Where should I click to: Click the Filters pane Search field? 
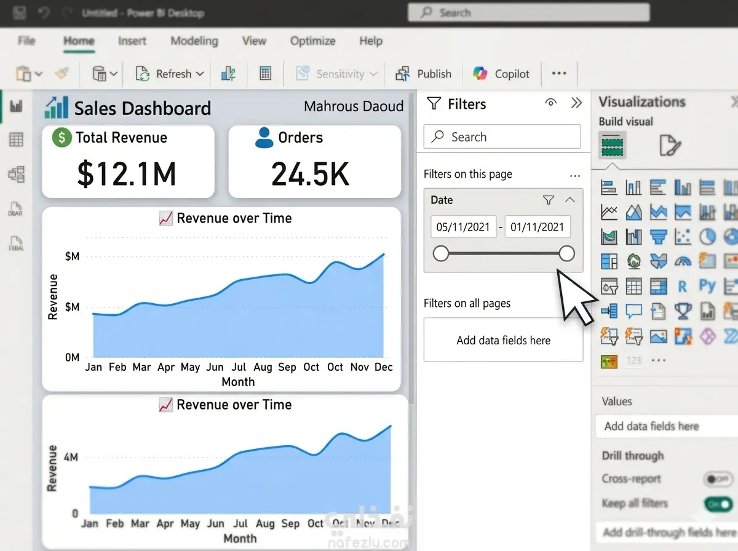(502, 137)
